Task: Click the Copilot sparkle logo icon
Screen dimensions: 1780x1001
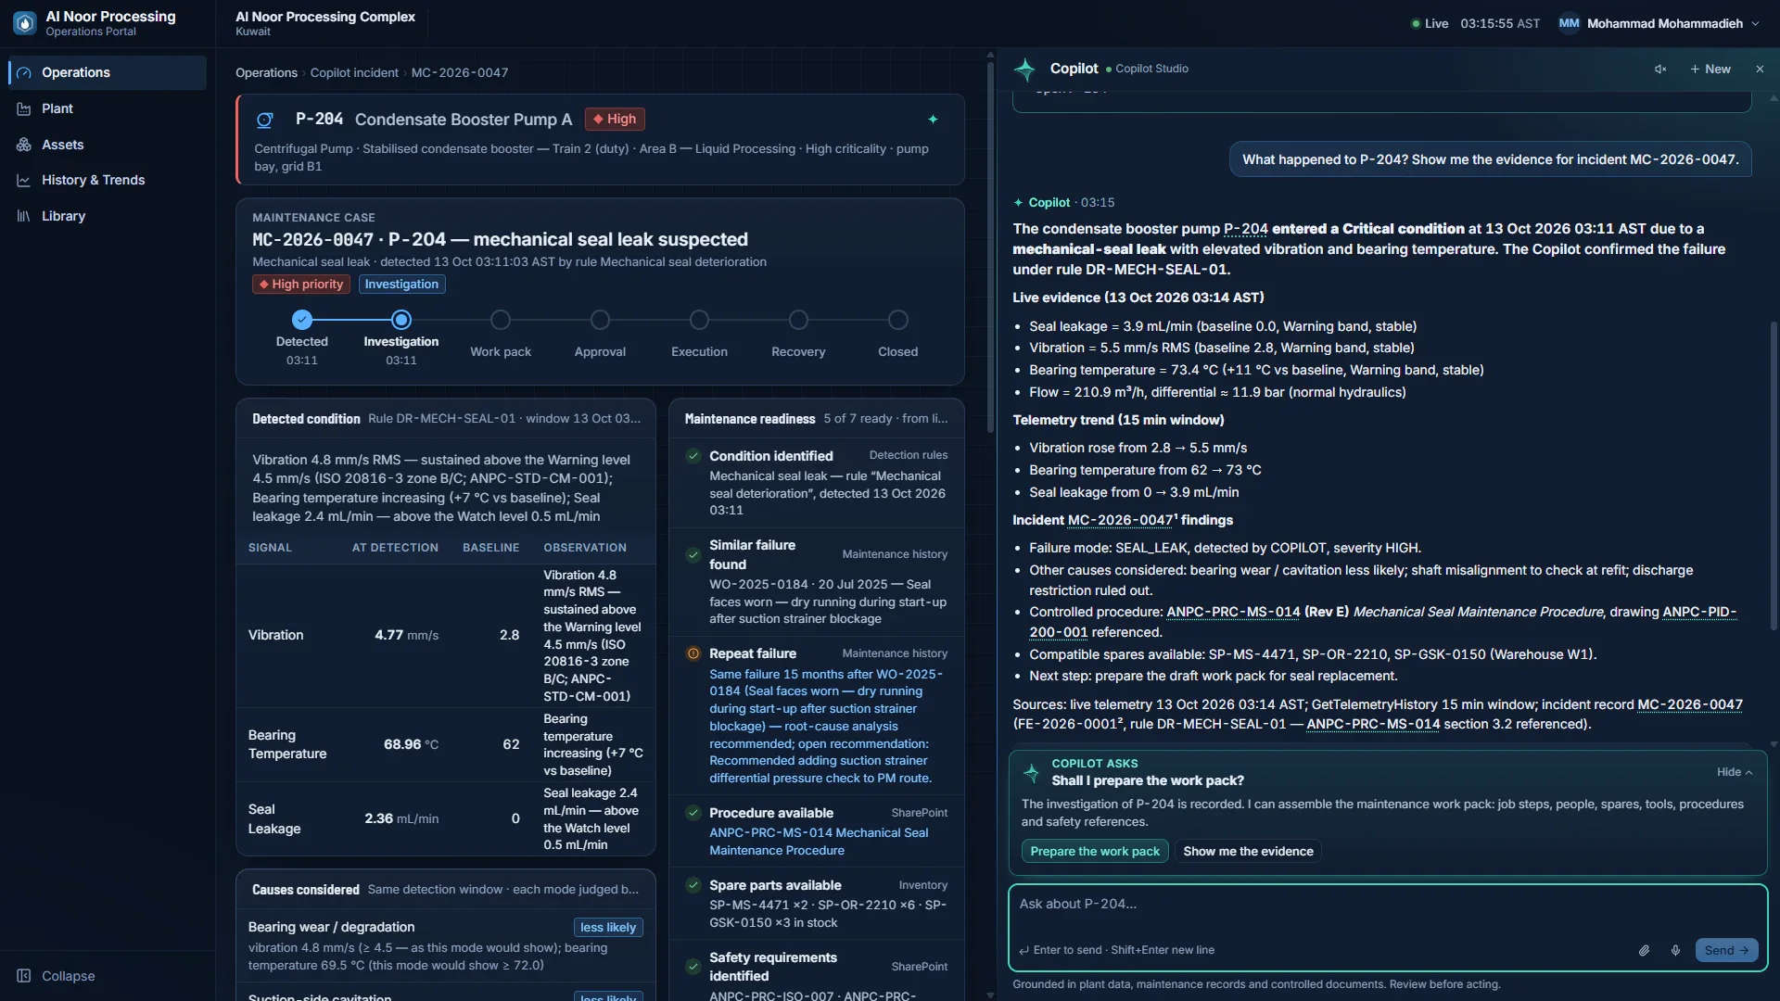Action: click(x=1025, y=69)
